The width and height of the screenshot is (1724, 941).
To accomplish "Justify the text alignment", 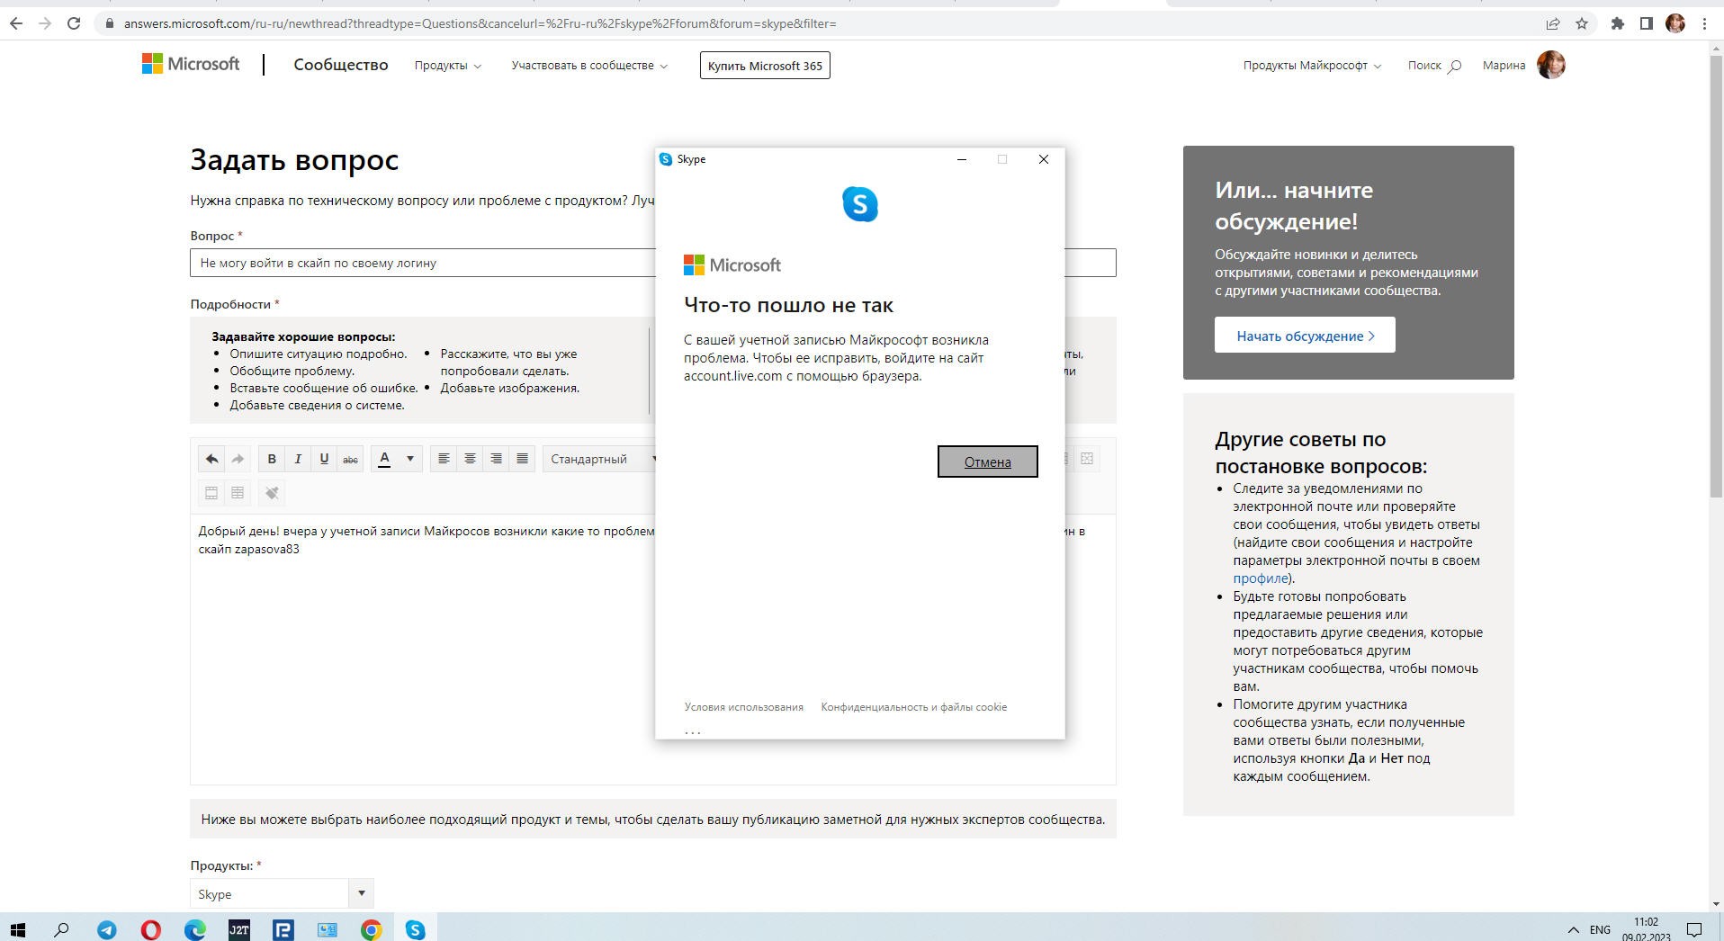I will [522, 459].
